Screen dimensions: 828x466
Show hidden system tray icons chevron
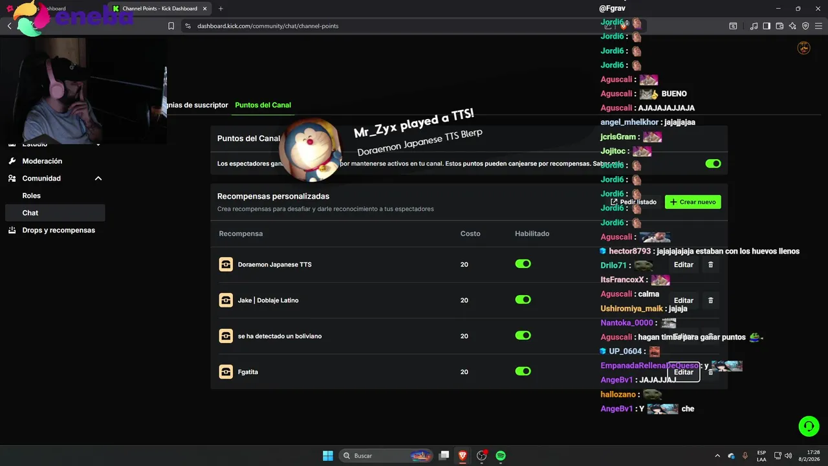(x=717, y=456)
